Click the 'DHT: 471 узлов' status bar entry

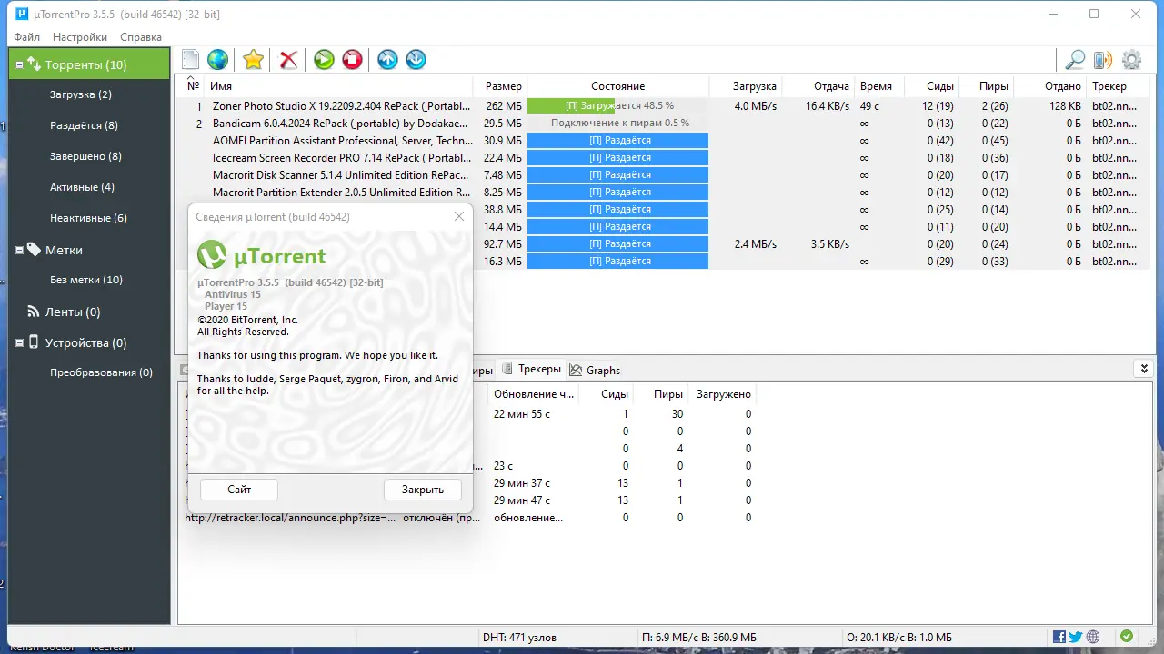pos(519,638)
